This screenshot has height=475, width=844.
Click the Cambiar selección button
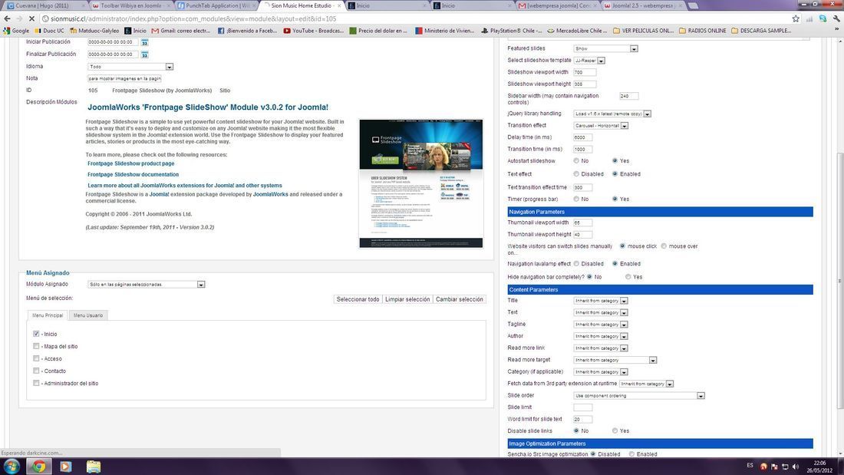pyautogui.click(x=459, y=299)
